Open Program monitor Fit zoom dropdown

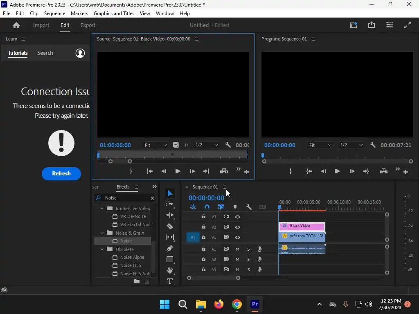320,145
